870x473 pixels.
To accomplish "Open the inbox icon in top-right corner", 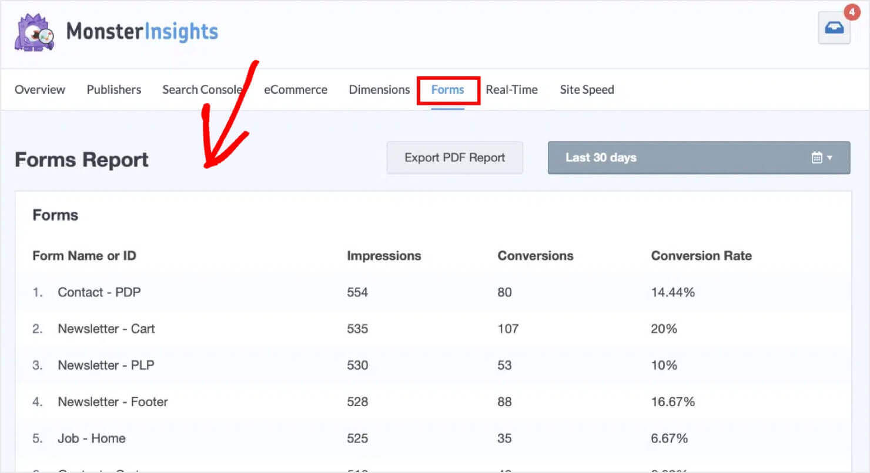I will pyautogui.click(x=834, y=27).
